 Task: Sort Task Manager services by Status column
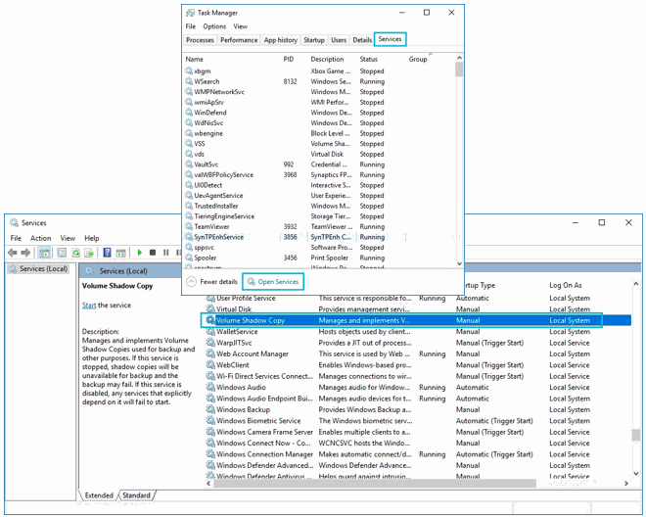(368, 59)
